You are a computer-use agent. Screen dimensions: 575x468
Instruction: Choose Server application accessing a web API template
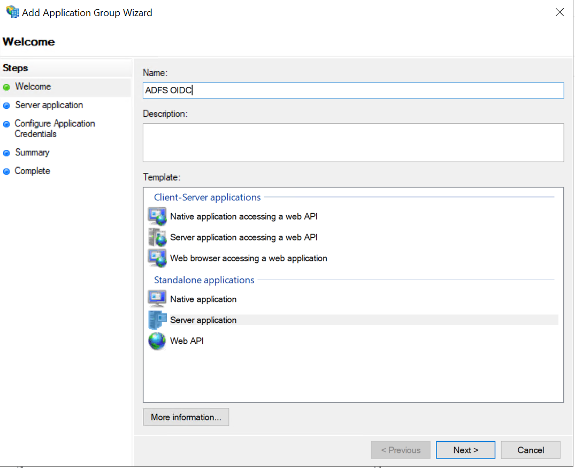(x=243, y=238)
